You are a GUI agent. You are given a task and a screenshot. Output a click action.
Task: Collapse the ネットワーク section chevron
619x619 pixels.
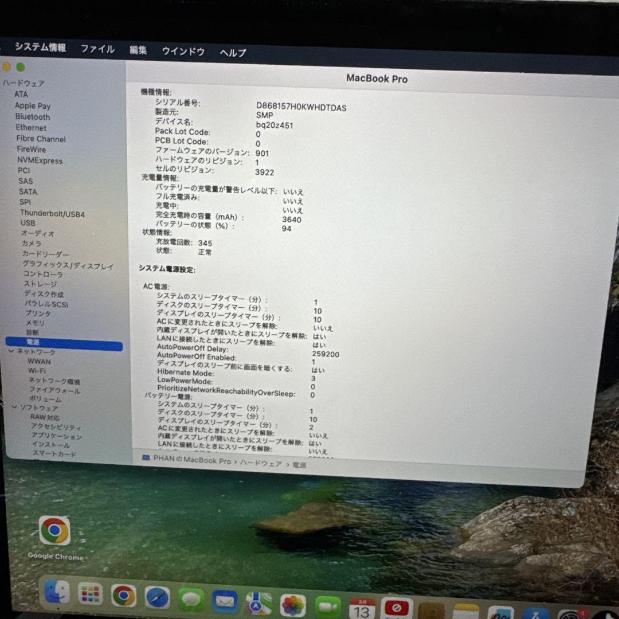click(x=11, y=350)
